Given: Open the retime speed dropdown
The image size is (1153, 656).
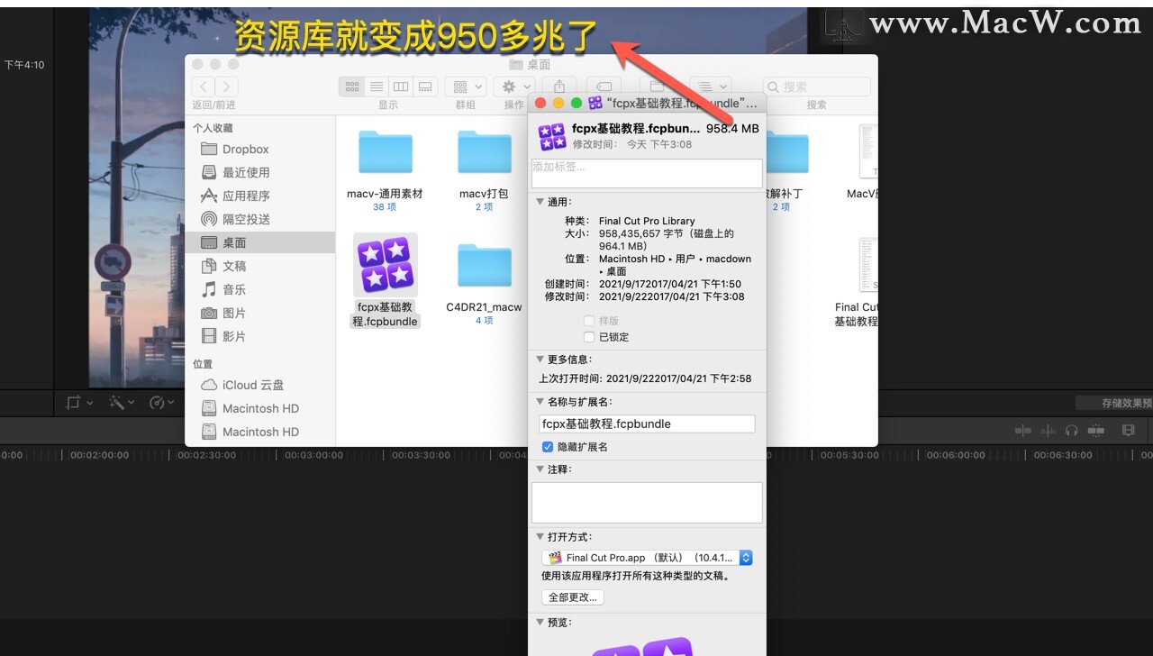Looking at the screenshot, I should point(161,403).
